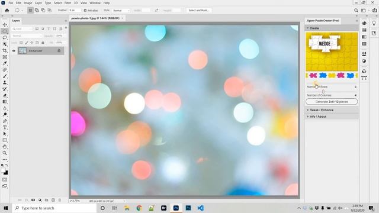Hide the Background layer eye icon
Viewport: 379px width, 213px height.
tap(14, 51)
